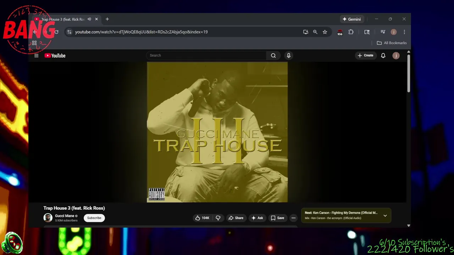Click the Create button on YouTube
The height and width of the screenshot is (255, 454).
point(365,55)
